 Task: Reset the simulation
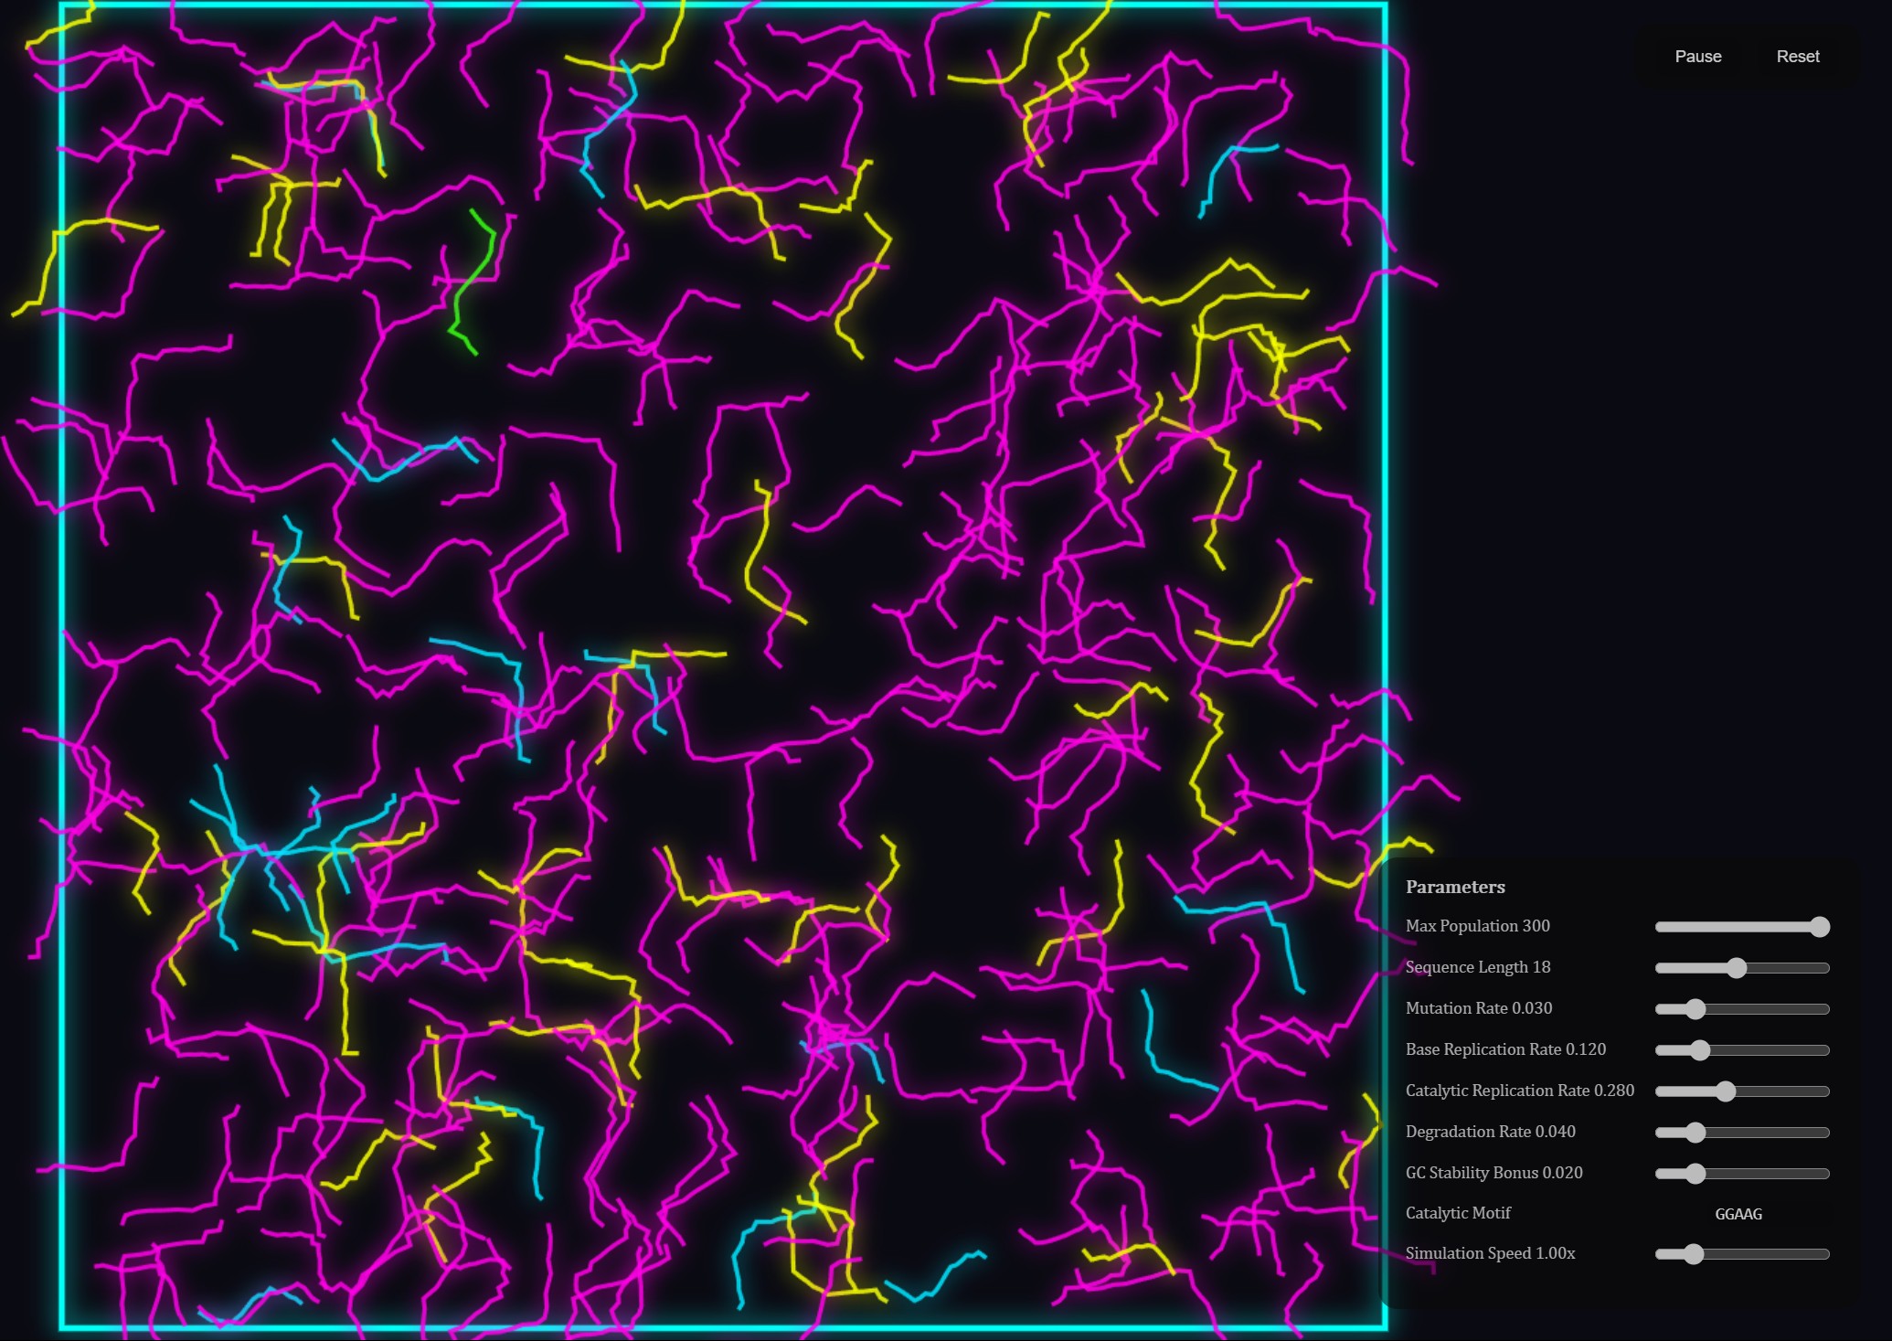click(1797, 57)
